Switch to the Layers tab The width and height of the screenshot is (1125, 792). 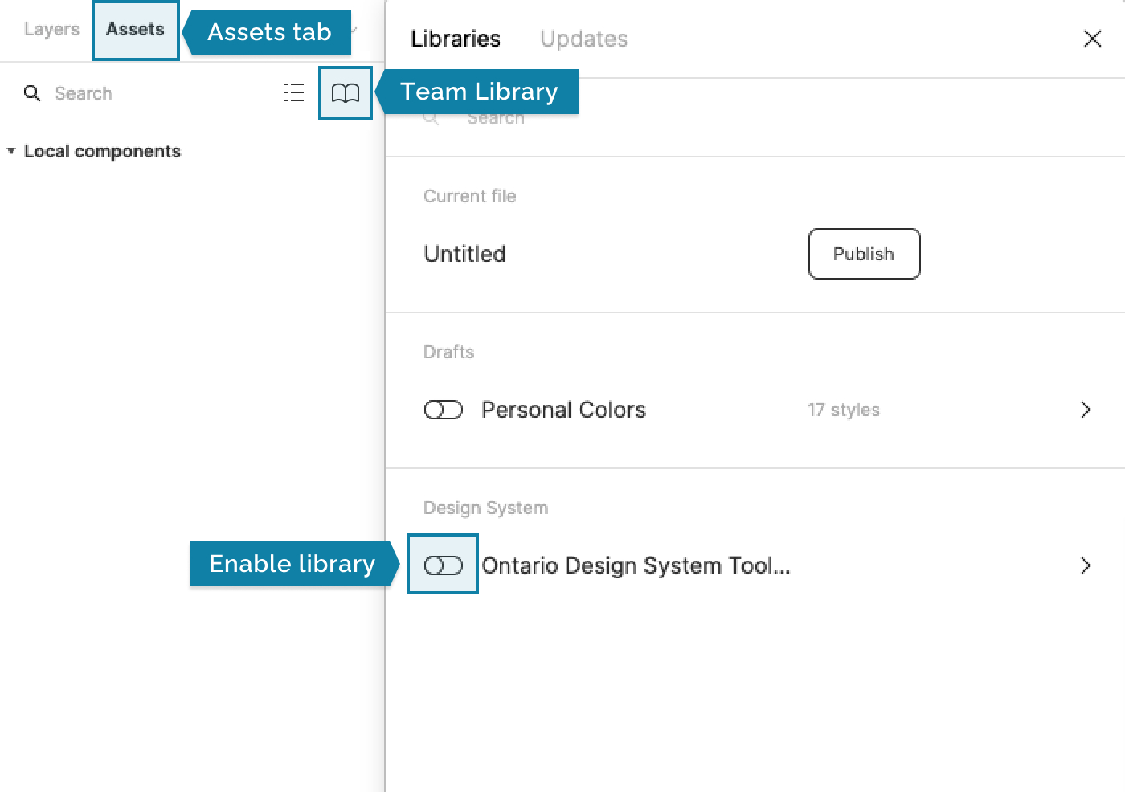coord(51,30)
